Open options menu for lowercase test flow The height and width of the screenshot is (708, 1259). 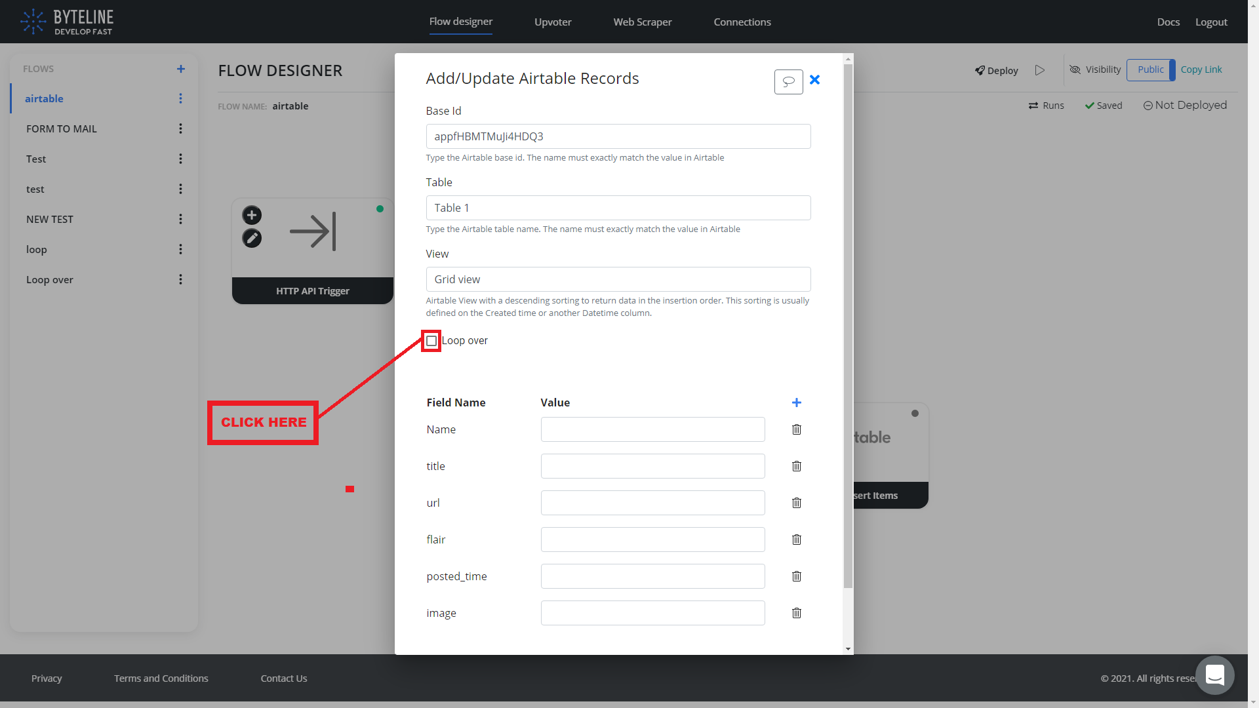coord(181,189)
